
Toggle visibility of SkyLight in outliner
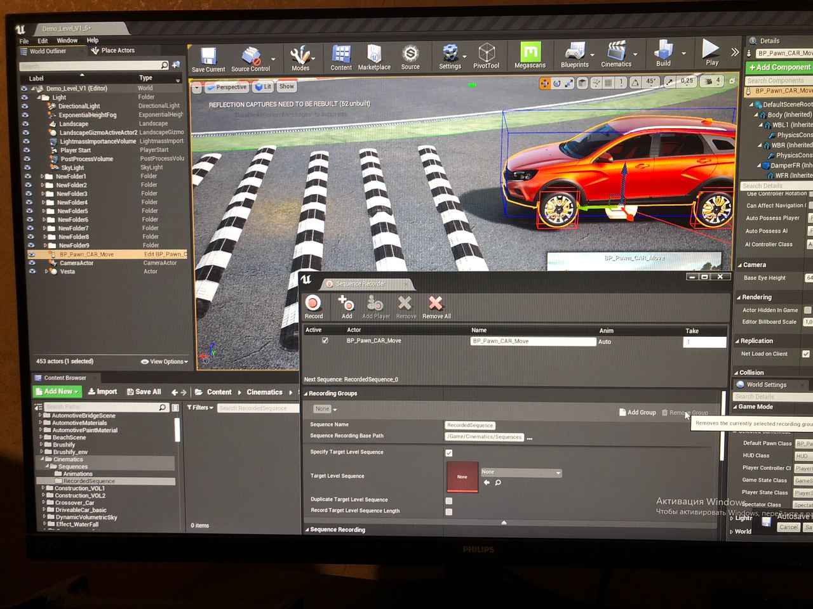pyautogui.click(x=27, y=167)
